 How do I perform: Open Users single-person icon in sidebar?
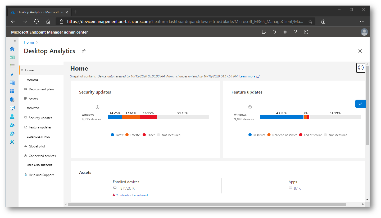[12, 117]
